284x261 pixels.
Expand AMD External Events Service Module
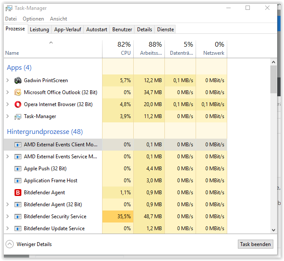point(8,157)
